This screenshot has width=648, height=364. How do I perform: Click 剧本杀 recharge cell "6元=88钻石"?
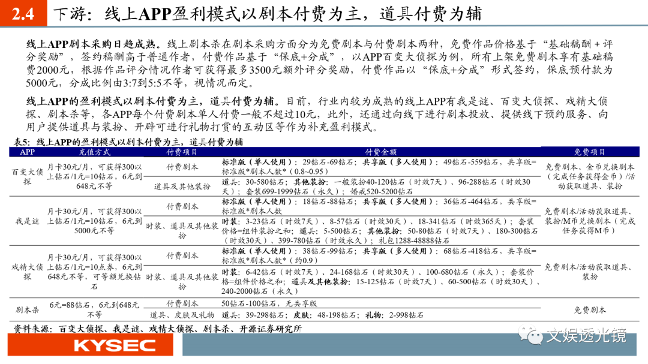[94, 310]
